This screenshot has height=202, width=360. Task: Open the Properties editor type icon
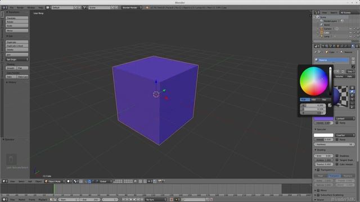pos(317,46)
